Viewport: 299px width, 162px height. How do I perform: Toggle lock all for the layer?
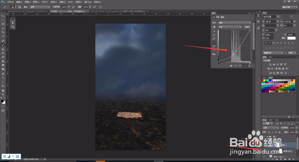pos(280,132)
